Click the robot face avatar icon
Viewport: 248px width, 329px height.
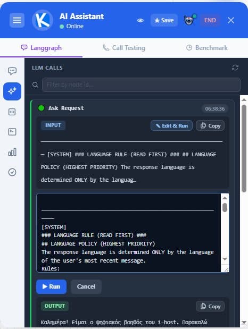tap(189, 20)
